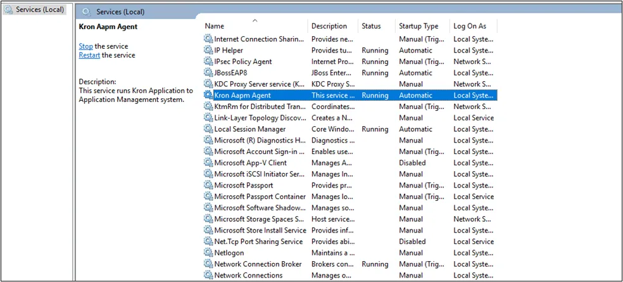Select the Link-Layer Topology Discovery name
623x282 pixels.
click(x=260, y=118)
